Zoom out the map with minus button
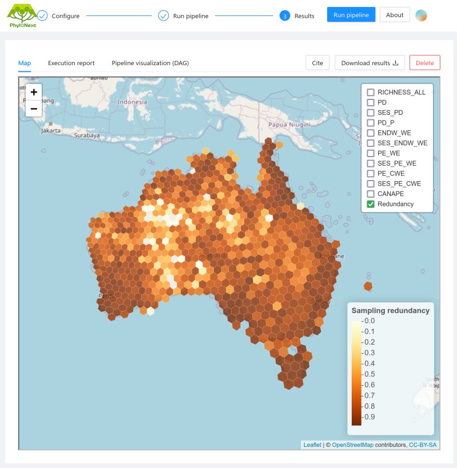 pyautogui.click(x=34, y=109)
